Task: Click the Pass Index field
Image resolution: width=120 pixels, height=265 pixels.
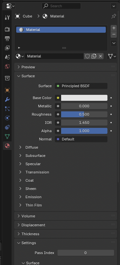Action: (x=86, y=253)
